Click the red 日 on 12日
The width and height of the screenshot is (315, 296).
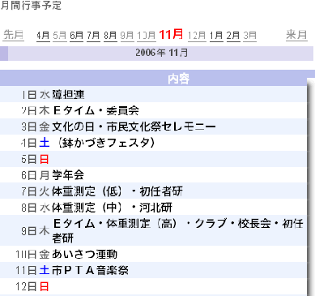[x=45, y=287]
